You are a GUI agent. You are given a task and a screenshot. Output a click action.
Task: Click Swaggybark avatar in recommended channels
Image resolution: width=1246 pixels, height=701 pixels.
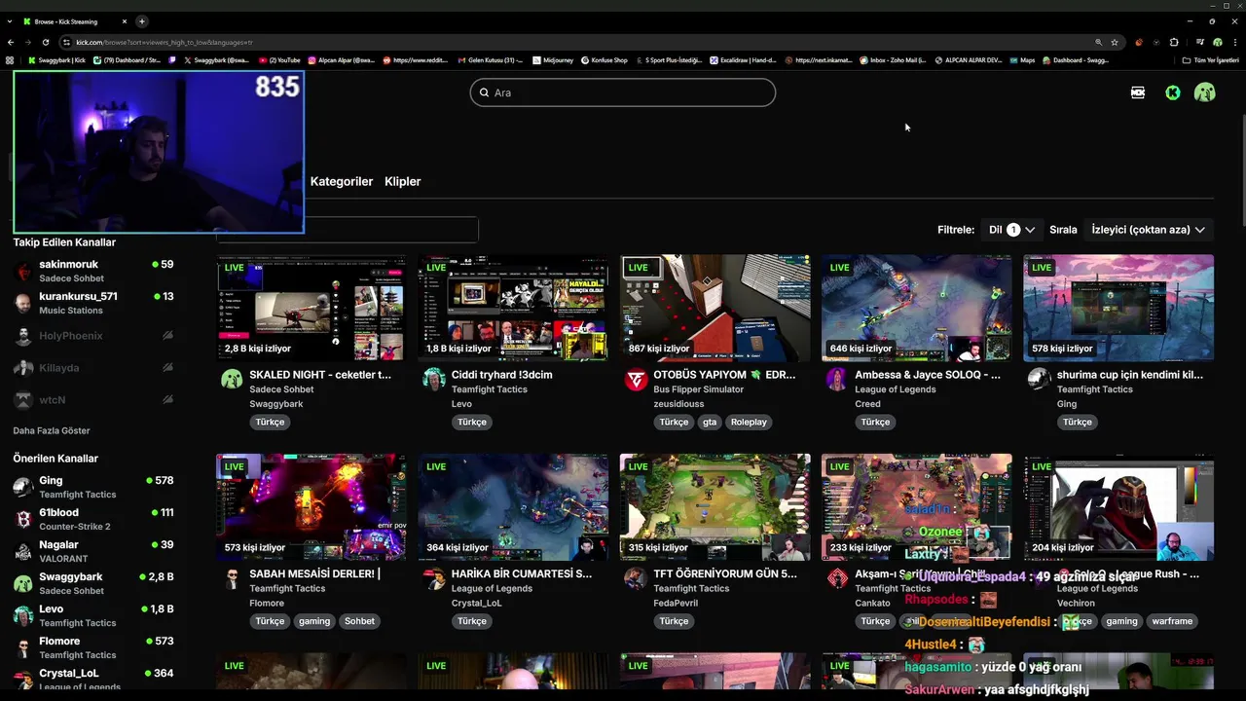(x=23, y=583)
